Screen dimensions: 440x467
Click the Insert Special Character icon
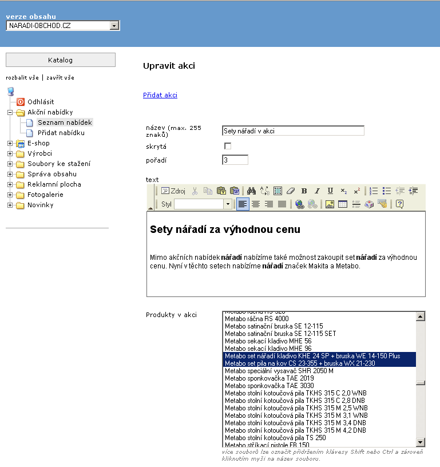[369, 204]
